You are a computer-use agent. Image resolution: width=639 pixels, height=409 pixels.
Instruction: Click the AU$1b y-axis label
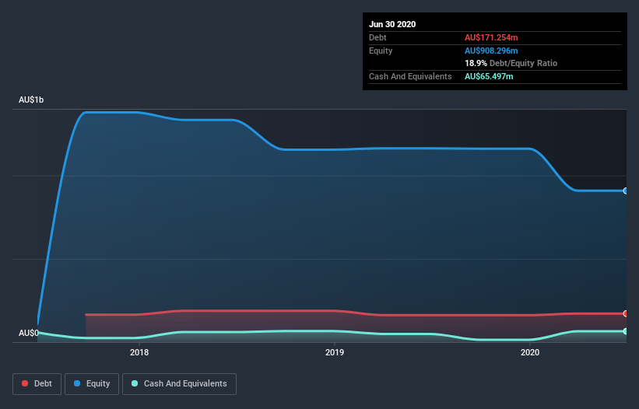(x=31, y=100)
